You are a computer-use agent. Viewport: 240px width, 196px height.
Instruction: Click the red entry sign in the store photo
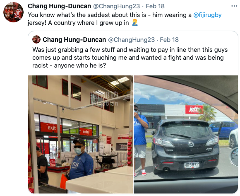tap(86, 132)
